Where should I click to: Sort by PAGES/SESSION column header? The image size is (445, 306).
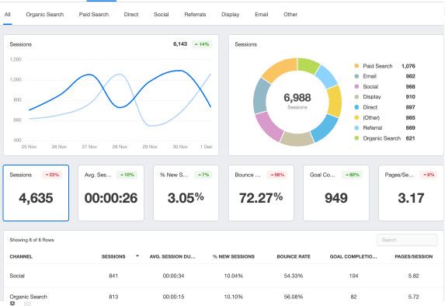(414, 256)
